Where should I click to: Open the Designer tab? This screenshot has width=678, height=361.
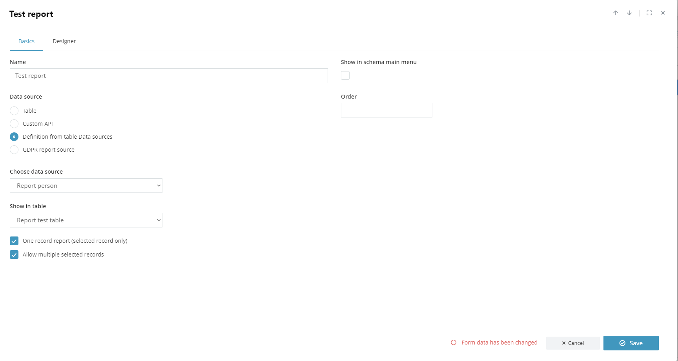click(x=64, y=41)
